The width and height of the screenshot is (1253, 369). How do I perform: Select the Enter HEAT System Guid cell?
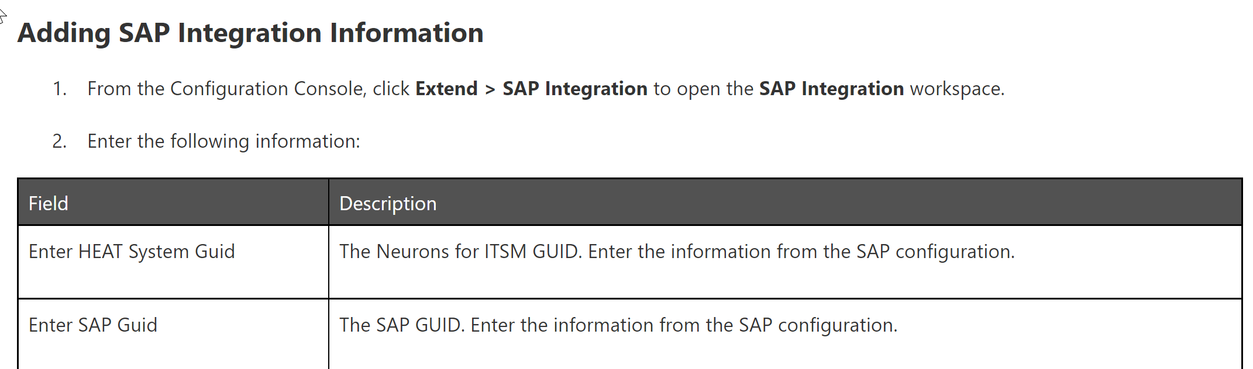pyautogui.click(x=132, y=252)
